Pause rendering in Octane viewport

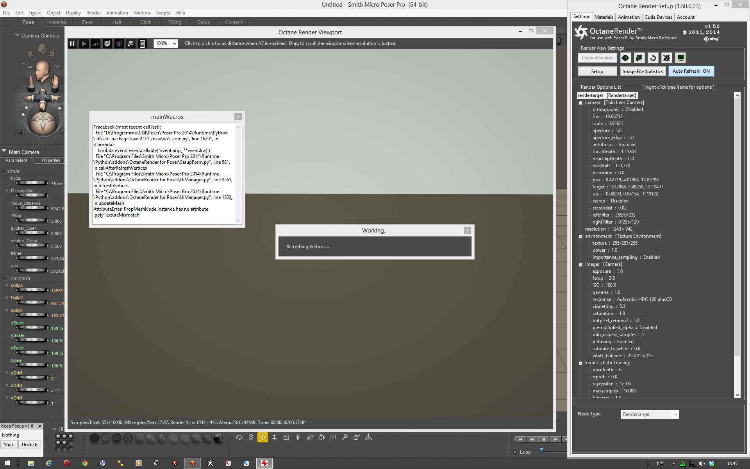tap(72, 44)
